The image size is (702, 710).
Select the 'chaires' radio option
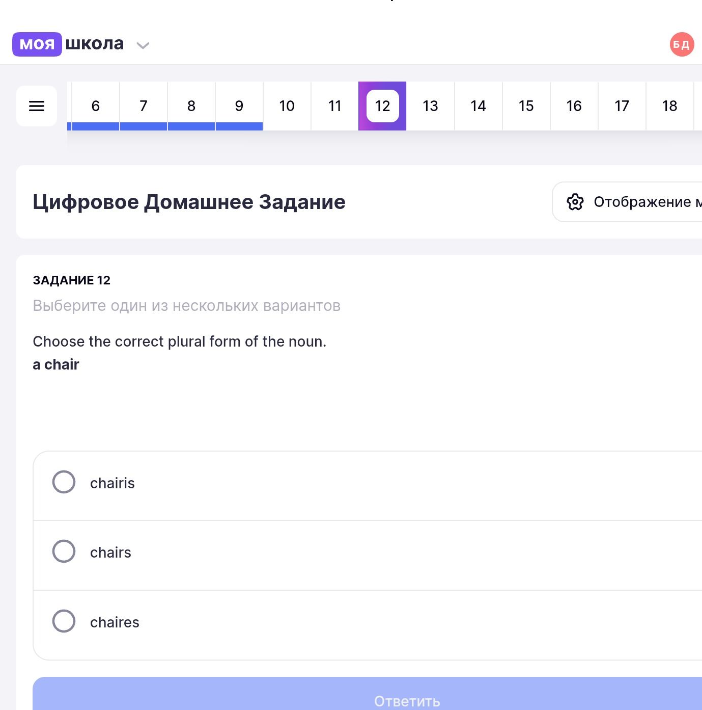click(64, 621)
